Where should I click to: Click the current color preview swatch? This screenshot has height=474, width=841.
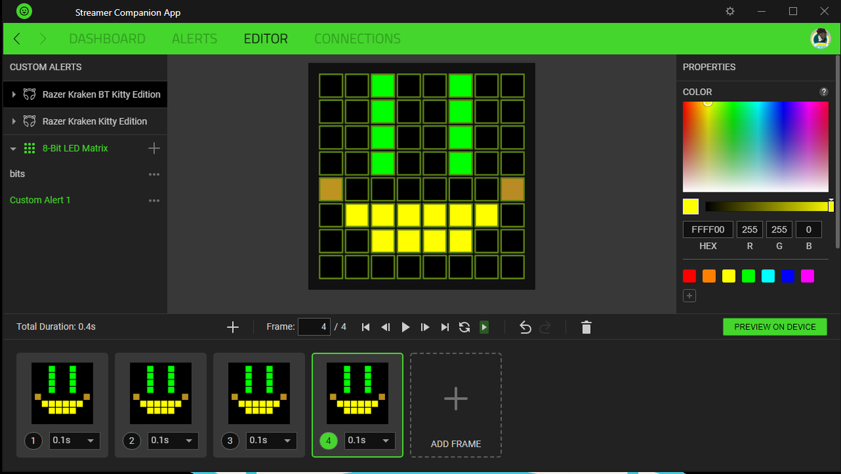pyautogui.click(x=691, y=207)
